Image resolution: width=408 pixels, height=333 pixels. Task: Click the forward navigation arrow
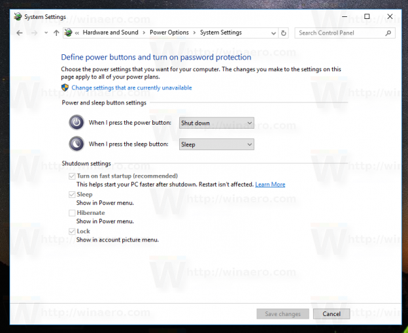tap(34, 33)
